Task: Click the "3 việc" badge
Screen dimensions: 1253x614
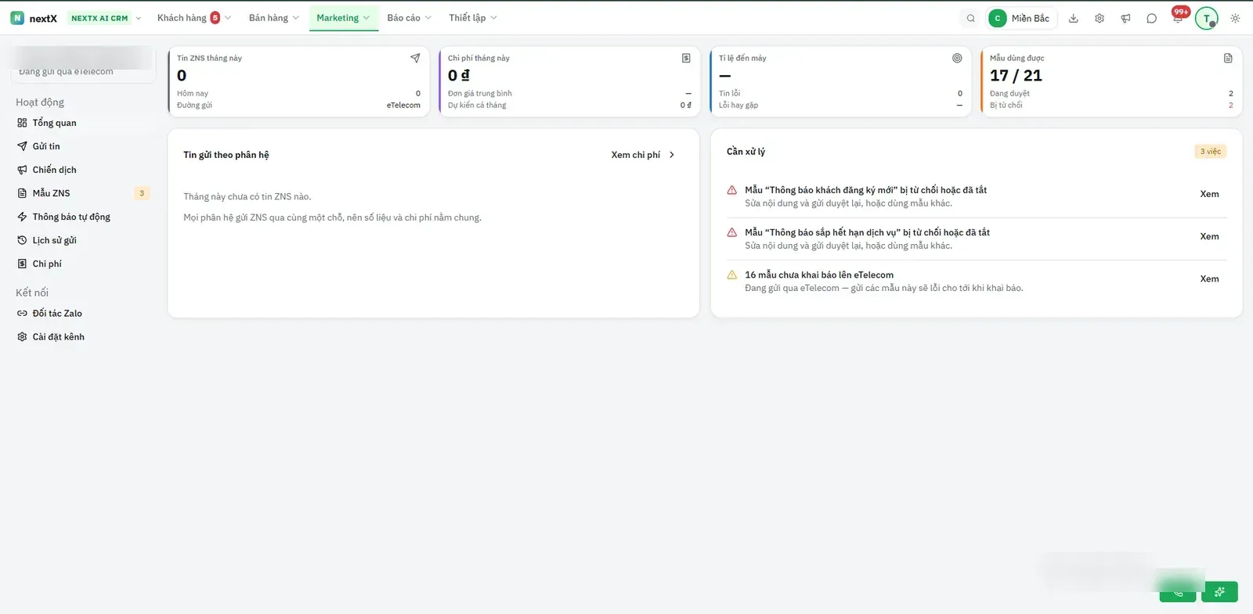Action: click(1211, 152)
